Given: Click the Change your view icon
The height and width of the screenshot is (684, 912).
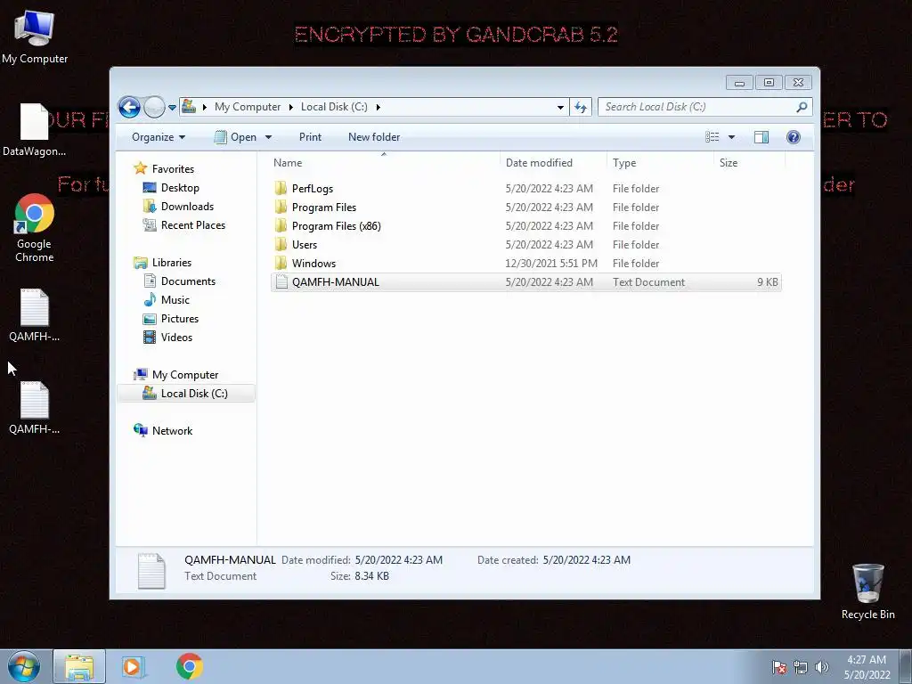Looking at the screenshot, I should point(712,137).
